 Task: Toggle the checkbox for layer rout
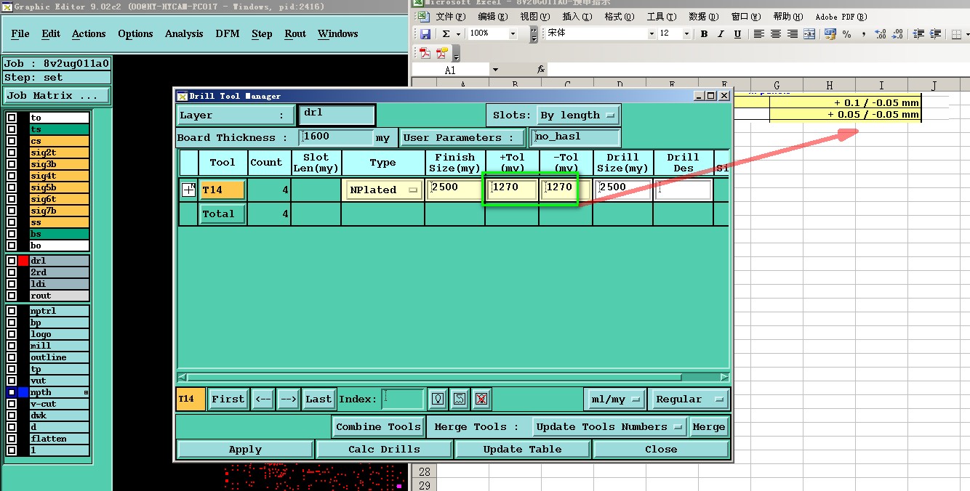[12, 296]
